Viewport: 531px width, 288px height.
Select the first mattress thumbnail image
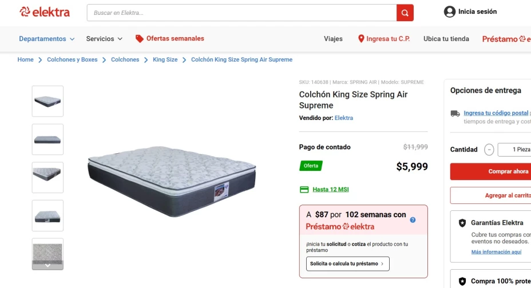[x=47, y=101]
